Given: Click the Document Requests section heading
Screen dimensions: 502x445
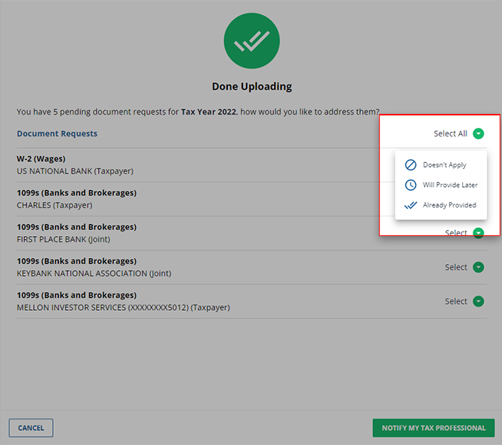Looking at the screenshot, I should (x=57, y=133).
